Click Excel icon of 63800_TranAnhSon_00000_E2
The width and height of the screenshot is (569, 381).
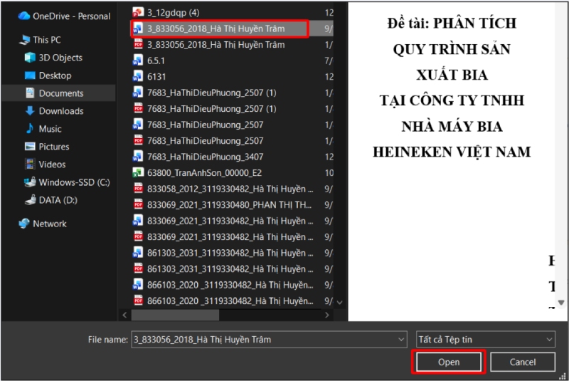pyautogui.click(x=138, y=172)
